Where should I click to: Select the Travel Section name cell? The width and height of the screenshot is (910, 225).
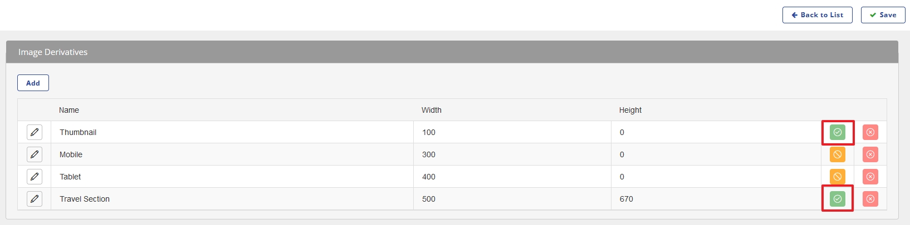tap(85, 199)
